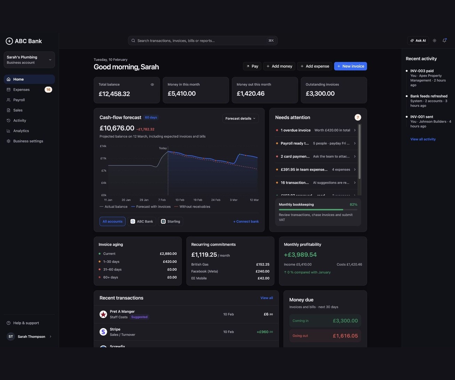Viewport: 455px width, 380px height.
Task: Click Monthly bookkeeping progress bar
Action: coord(318,210)
